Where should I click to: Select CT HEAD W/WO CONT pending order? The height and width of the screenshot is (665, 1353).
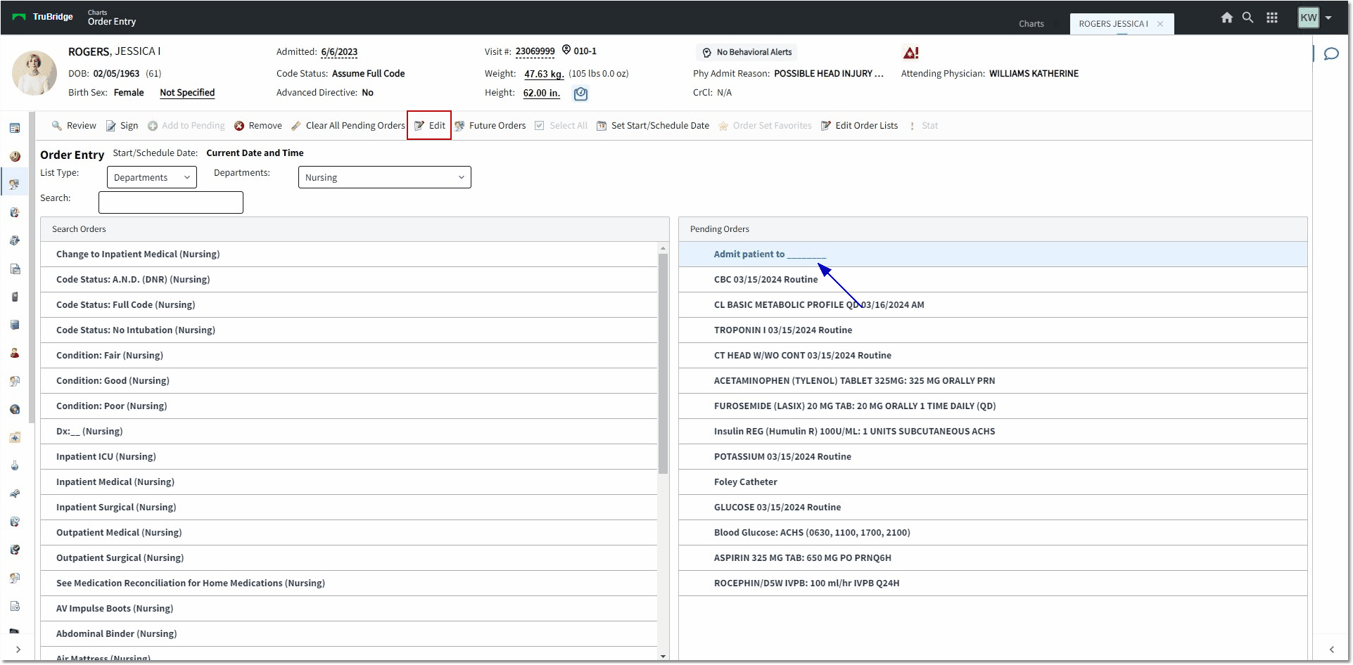[993, 356]
